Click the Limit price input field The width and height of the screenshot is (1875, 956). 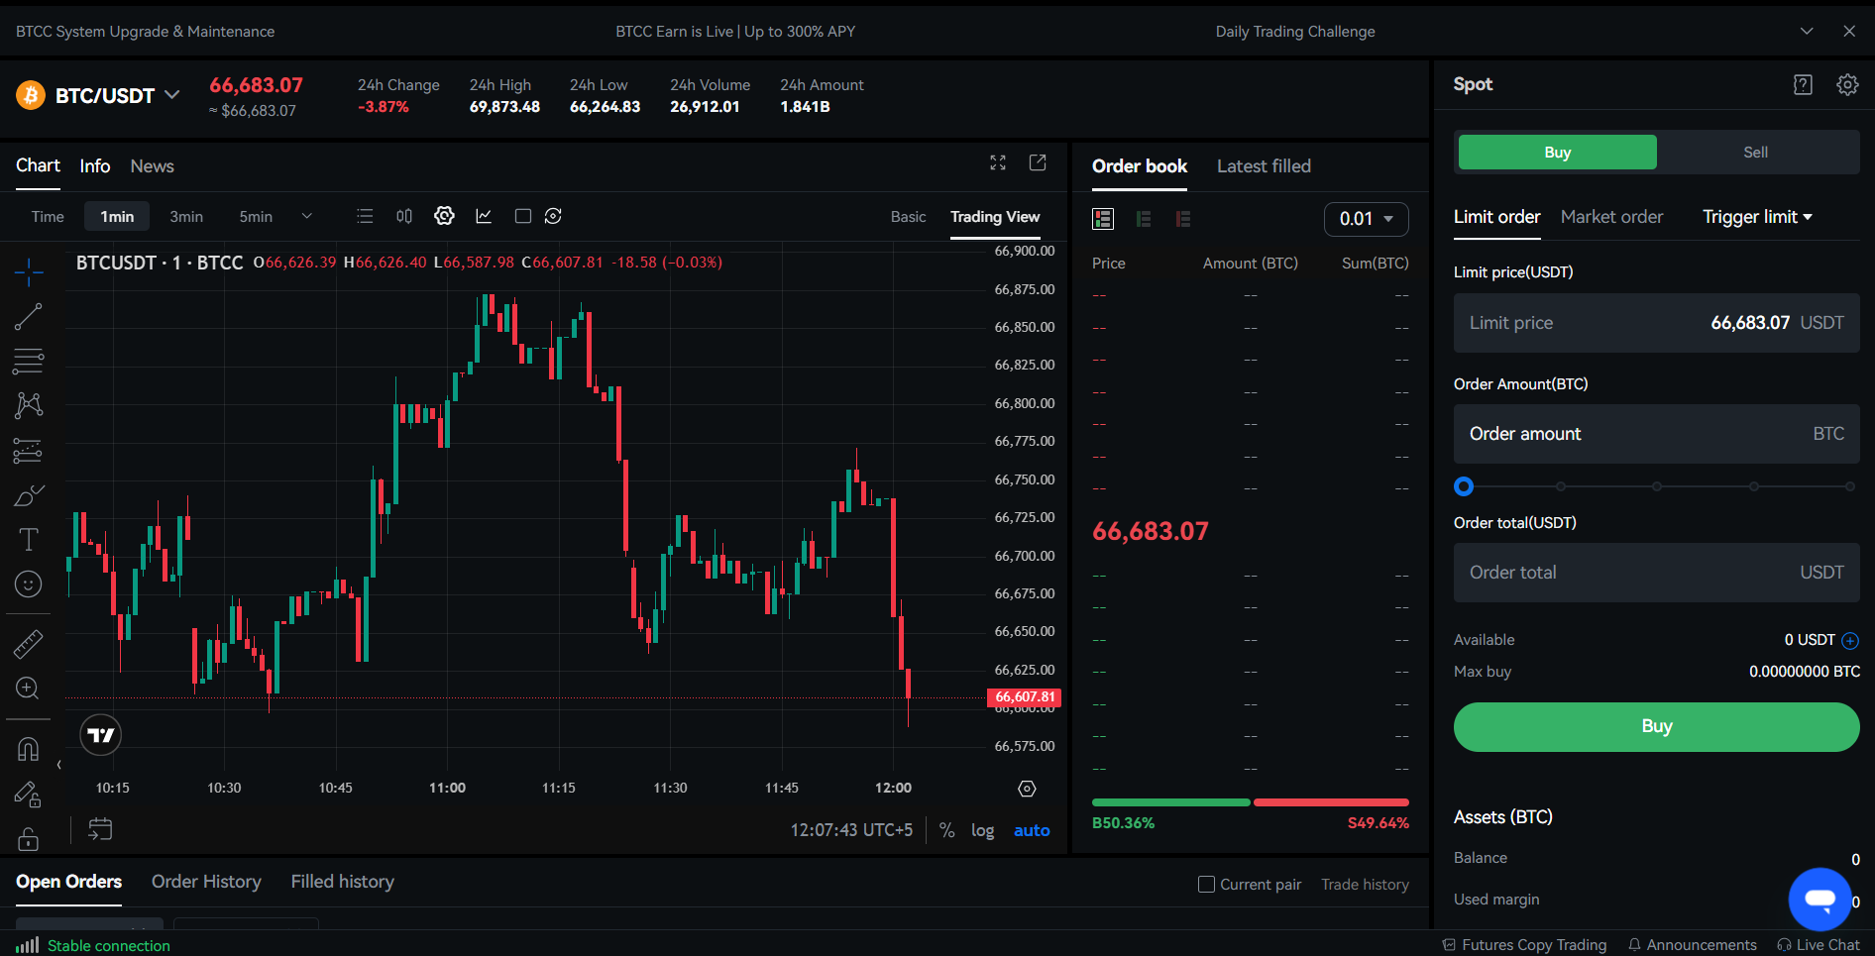(1656, 323)
